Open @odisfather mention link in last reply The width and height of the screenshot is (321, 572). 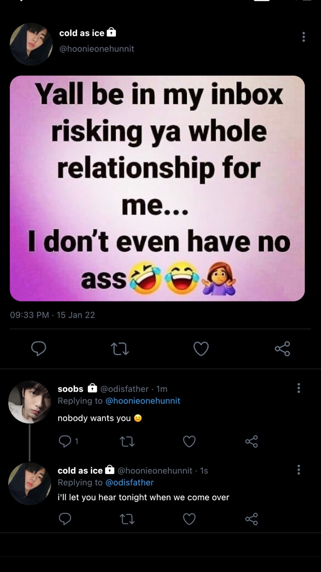click(130, 482)
